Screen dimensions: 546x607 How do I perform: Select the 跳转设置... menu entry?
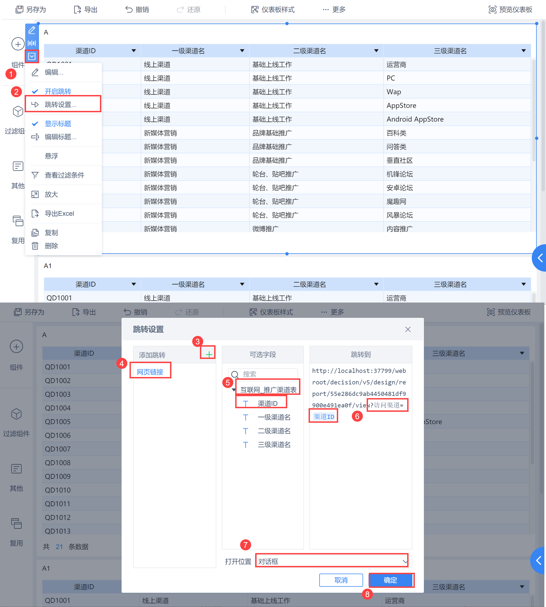(60, 104)
